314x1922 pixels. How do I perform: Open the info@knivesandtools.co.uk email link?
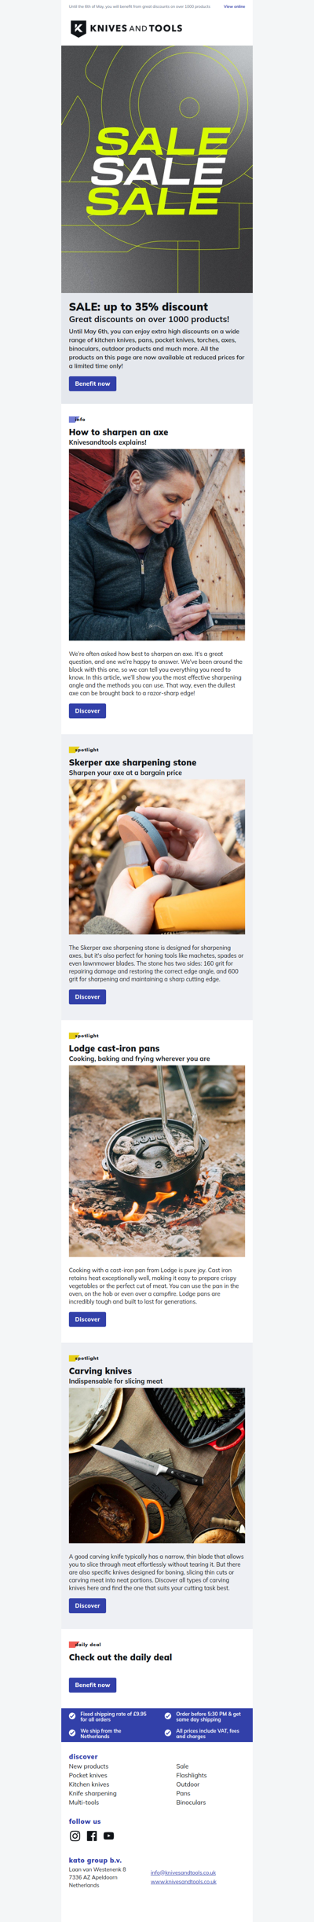pyautogui.click(x=183, y=1872)
